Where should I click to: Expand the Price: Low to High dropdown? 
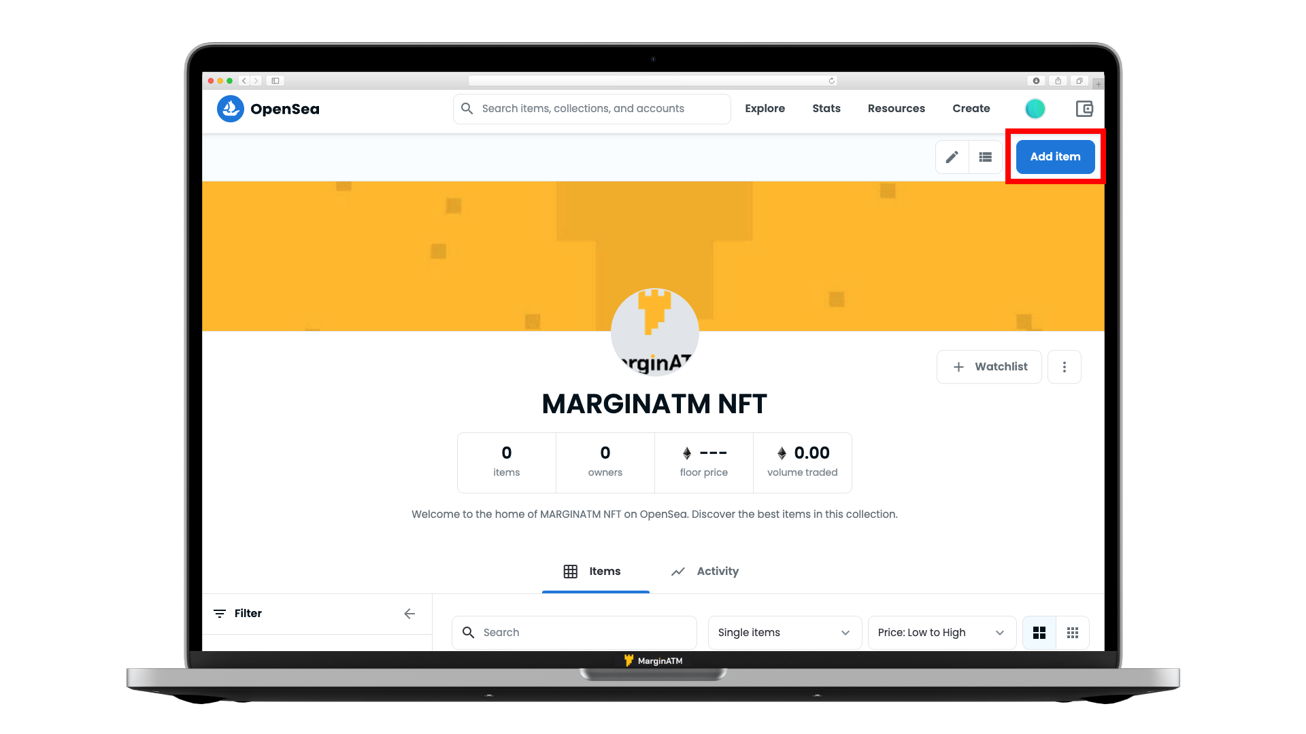(942, 632)
